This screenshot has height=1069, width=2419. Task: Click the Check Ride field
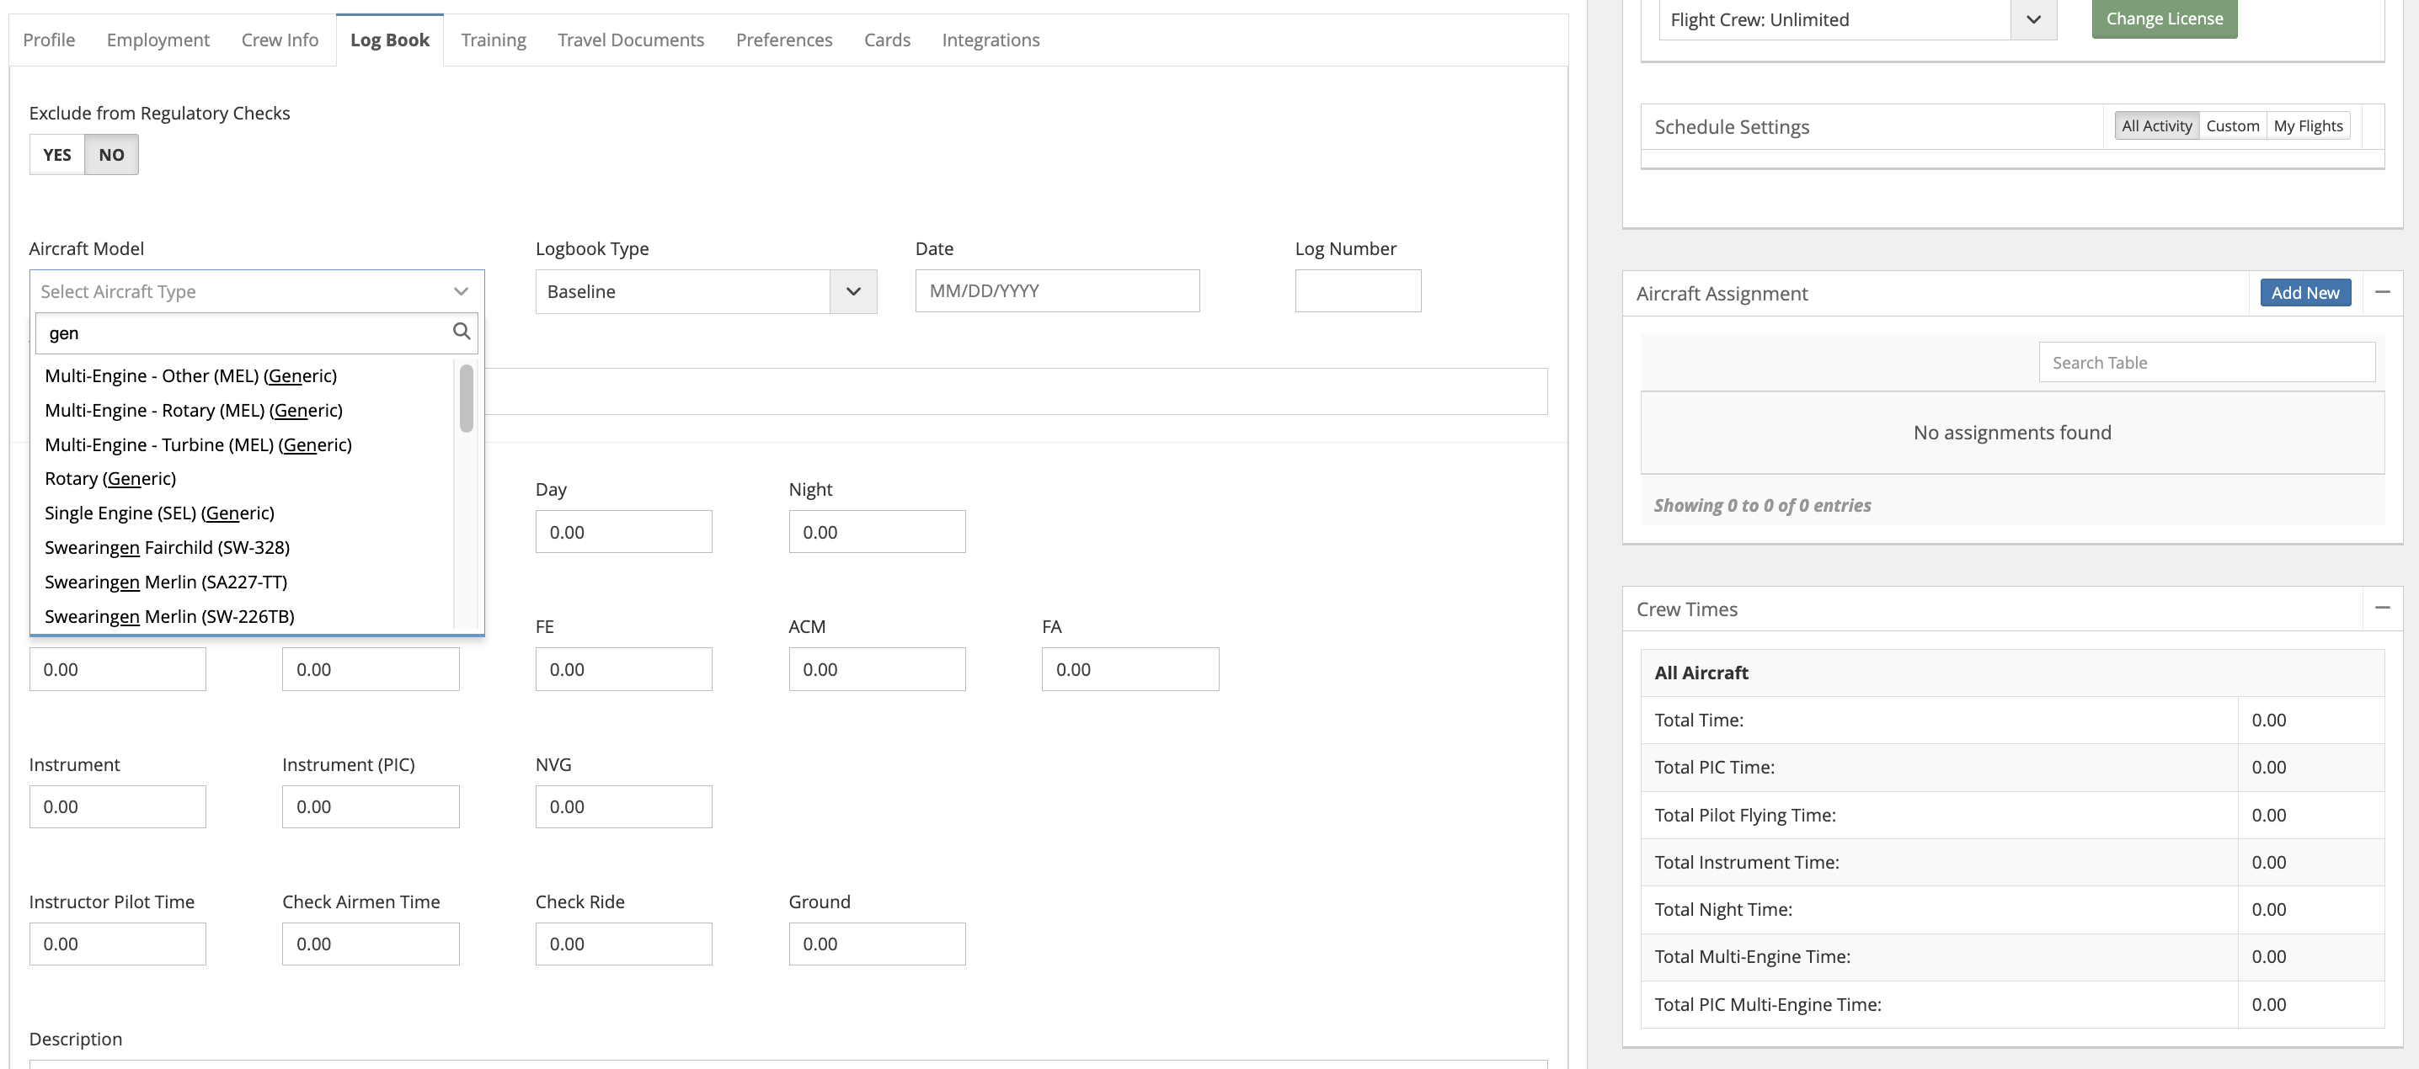(623, 944)
